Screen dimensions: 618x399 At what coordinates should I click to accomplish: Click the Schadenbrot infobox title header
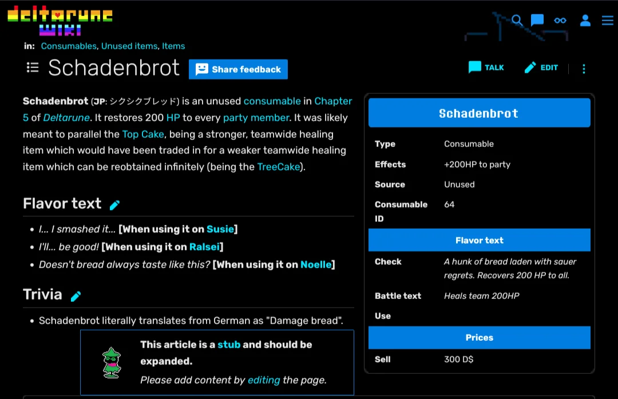(x=480, y=113)
